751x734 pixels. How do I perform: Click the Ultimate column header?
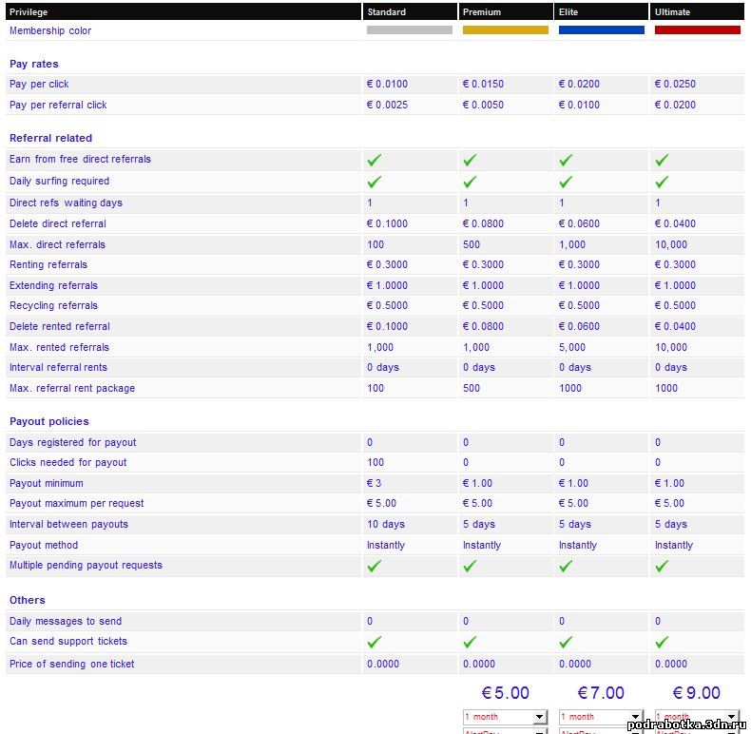698,12
